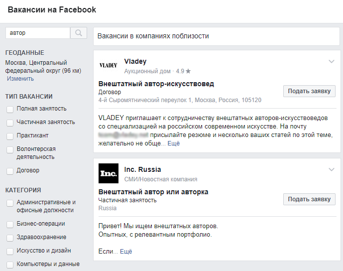
Task: Check the Полная занятость checkbox
Action: click(x=10, y=109)
